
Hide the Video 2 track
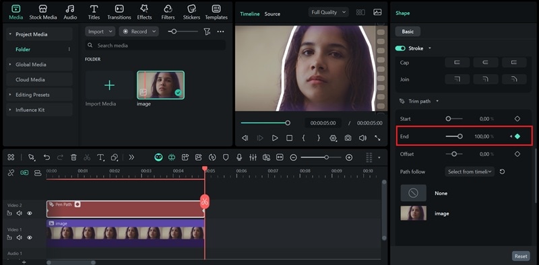click(x=30, y=213)
